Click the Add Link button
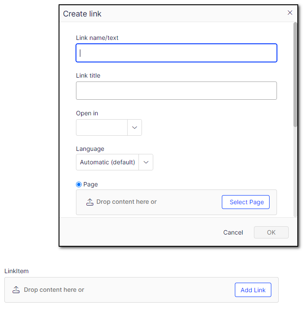The image size is (303, 310). pos(253,290)
